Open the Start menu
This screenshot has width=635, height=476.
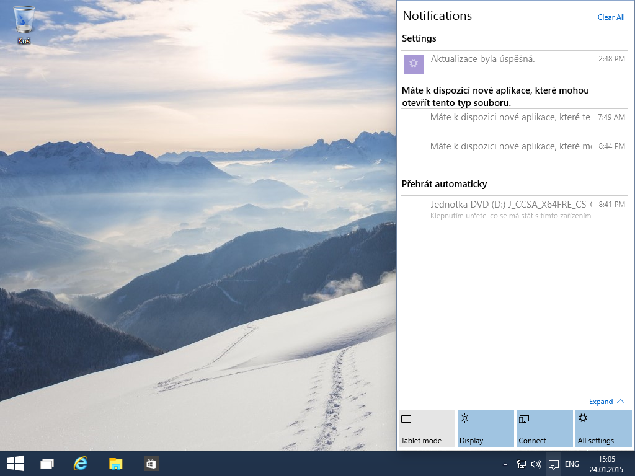15,463
